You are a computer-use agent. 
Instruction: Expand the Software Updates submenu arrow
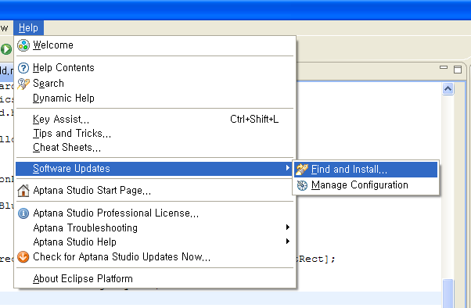(288, 168)
